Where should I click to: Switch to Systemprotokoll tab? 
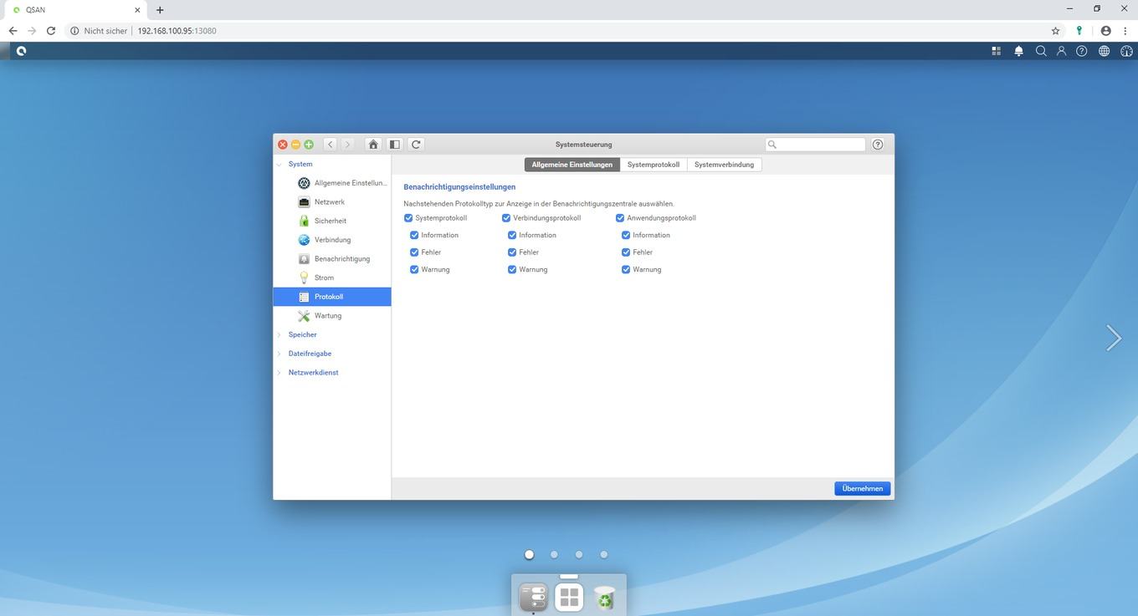point(654,165)
